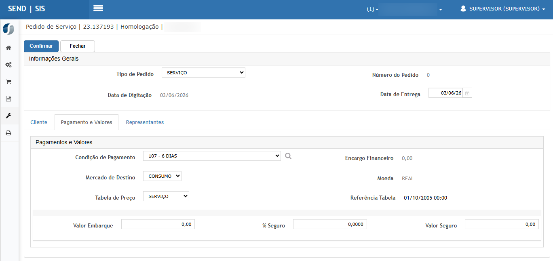Click the Data de Digitação value 03/06/2026
The height and width of the screenshot is (261, 553).
[174, 95]
